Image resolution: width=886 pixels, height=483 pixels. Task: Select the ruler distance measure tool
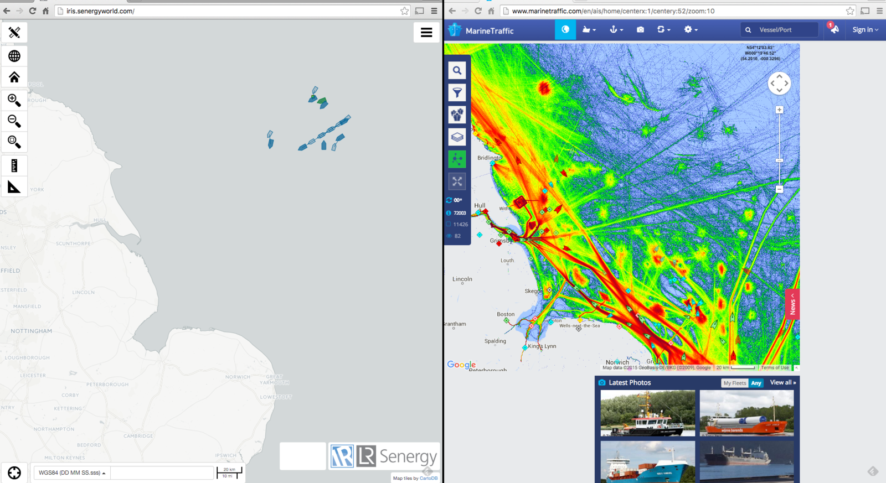[x=14, y=165]
